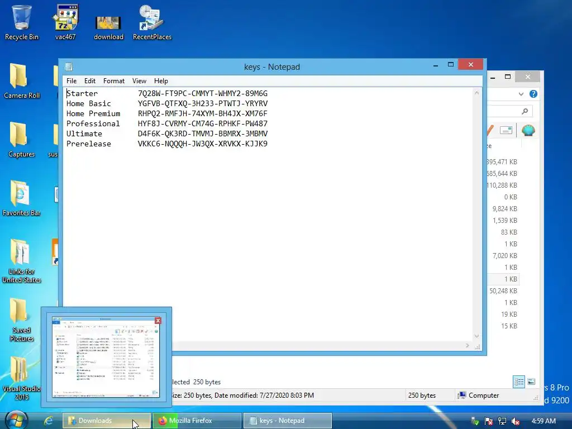This screenshot has height=429, width=572.
Task: Launch Internet Explorer from taskbar
Action: (49, 421)
